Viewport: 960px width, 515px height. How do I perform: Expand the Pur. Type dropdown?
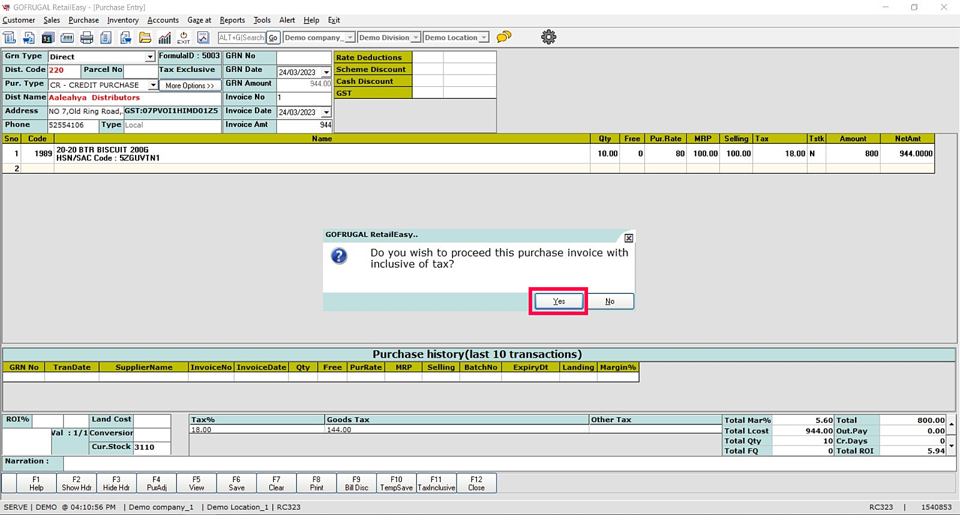(153, 85)
